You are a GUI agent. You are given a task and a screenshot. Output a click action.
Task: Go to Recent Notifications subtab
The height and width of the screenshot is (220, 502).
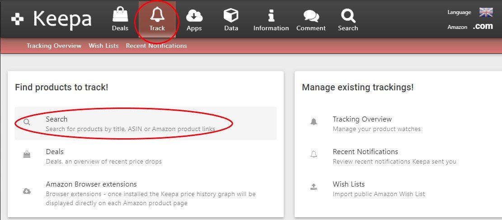(x=156, y=46)
